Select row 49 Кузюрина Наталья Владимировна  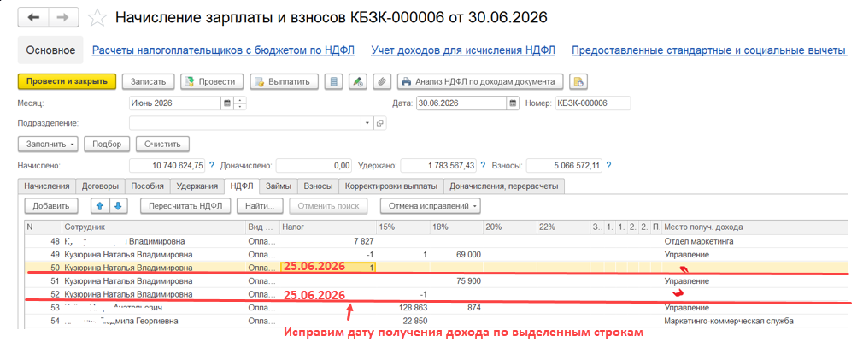pos(436,254)
